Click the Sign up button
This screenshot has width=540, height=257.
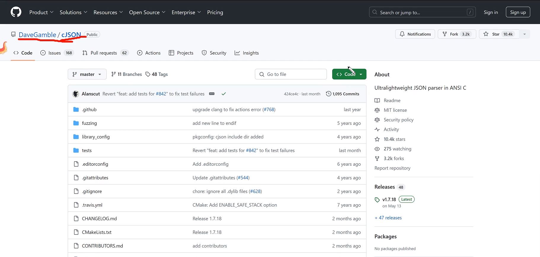point(518,12)
